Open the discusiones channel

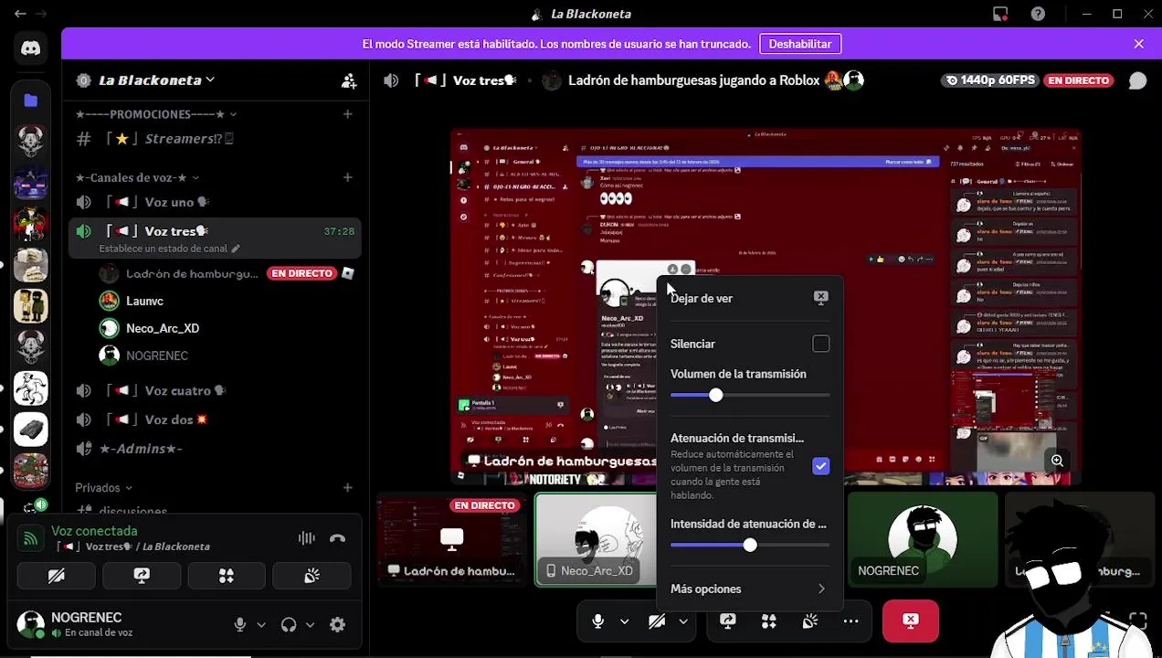coord(215,512)
